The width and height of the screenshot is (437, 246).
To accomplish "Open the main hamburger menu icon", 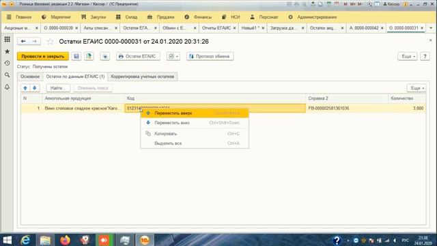I will 9,17.
